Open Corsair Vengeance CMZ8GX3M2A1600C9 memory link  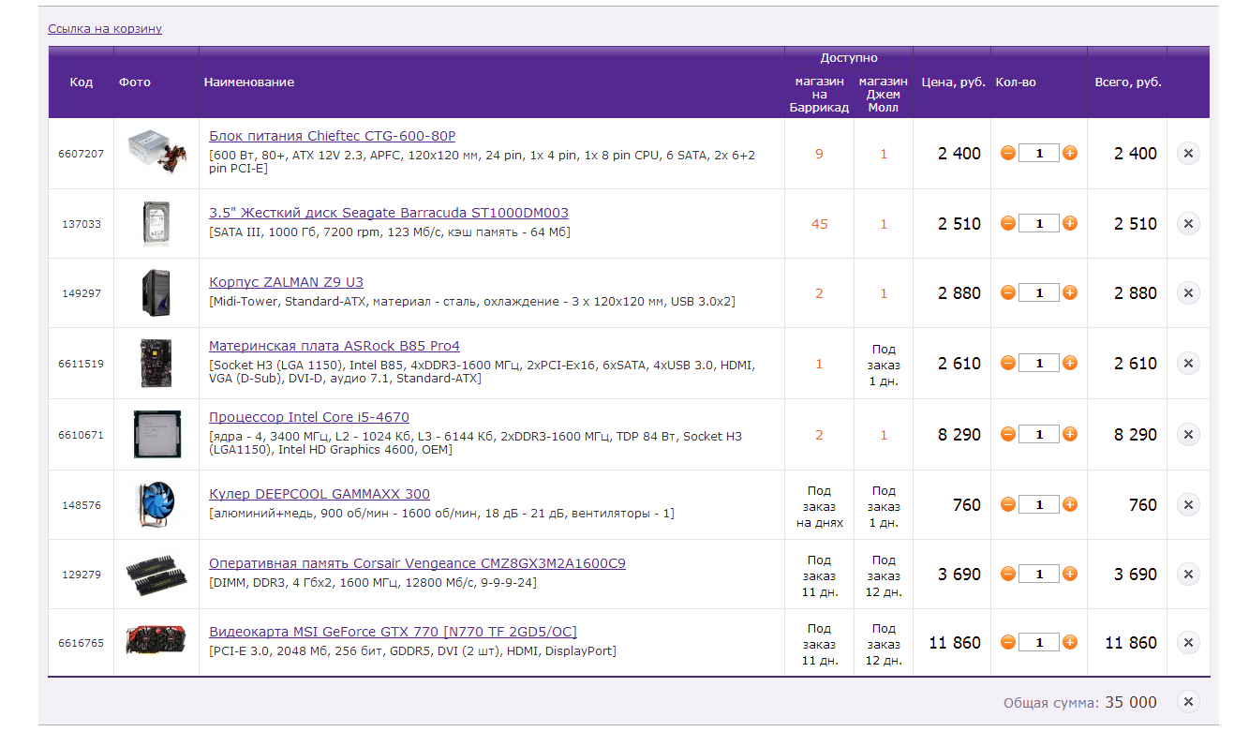(417, 563)
